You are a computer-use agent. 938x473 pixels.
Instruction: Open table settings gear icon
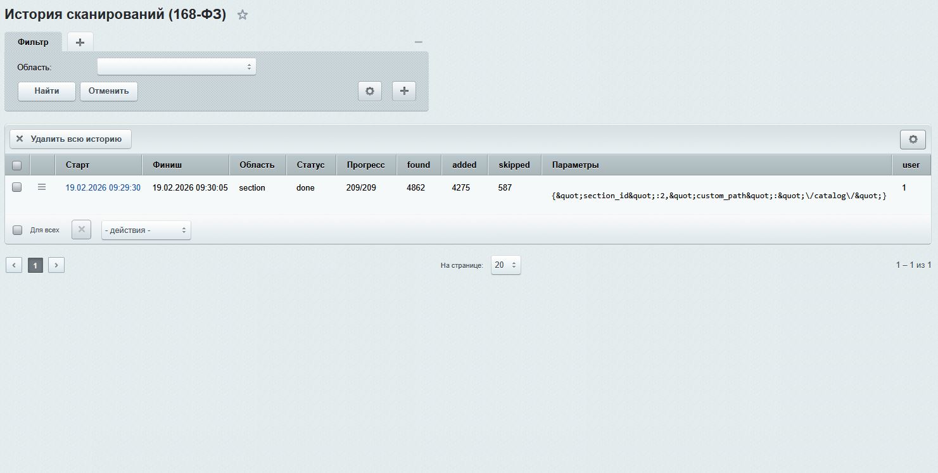point(913,139)
